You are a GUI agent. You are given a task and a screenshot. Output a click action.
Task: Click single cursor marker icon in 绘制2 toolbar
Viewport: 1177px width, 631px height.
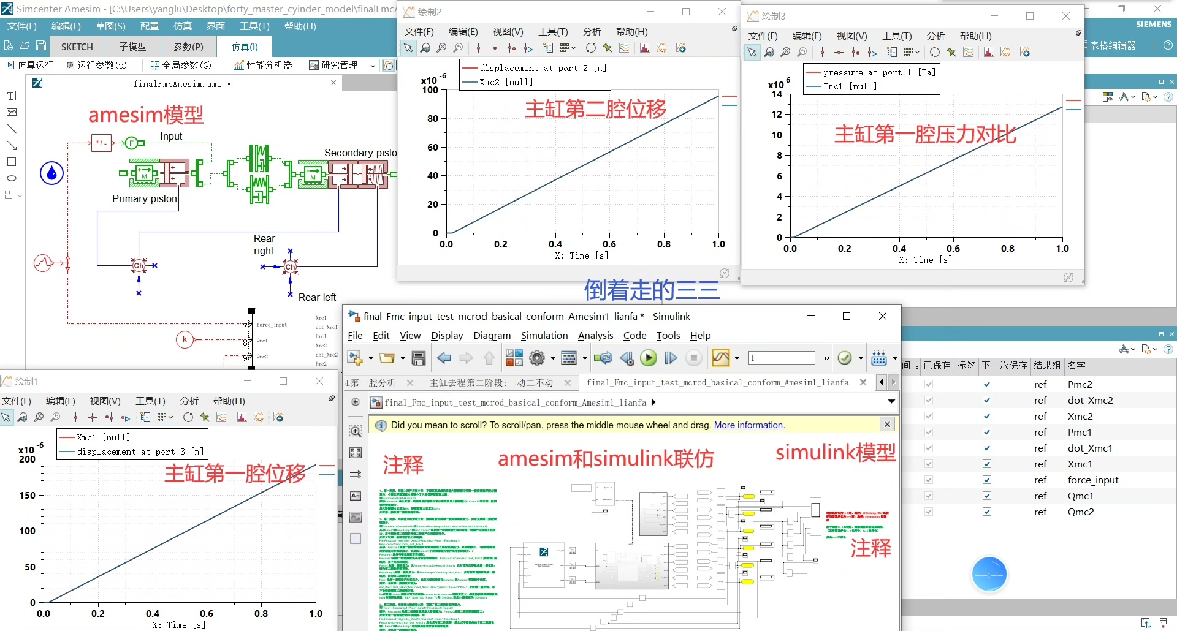[x=478, y=48]
